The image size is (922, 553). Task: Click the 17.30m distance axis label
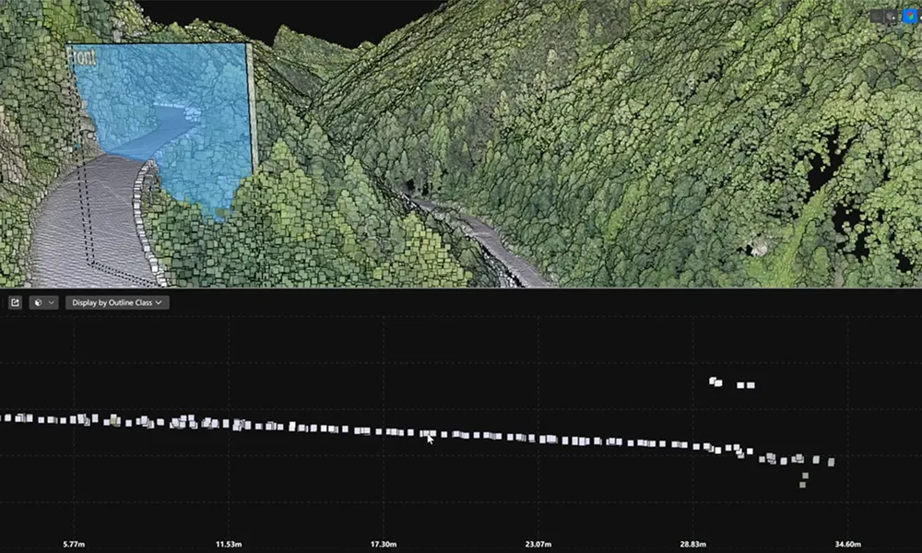[x=383, y=544]
